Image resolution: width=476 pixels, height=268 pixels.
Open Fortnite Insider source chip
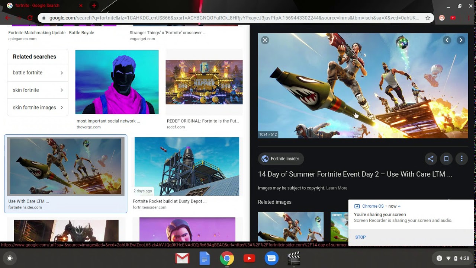pyautogui.click(x=281, y=159)
